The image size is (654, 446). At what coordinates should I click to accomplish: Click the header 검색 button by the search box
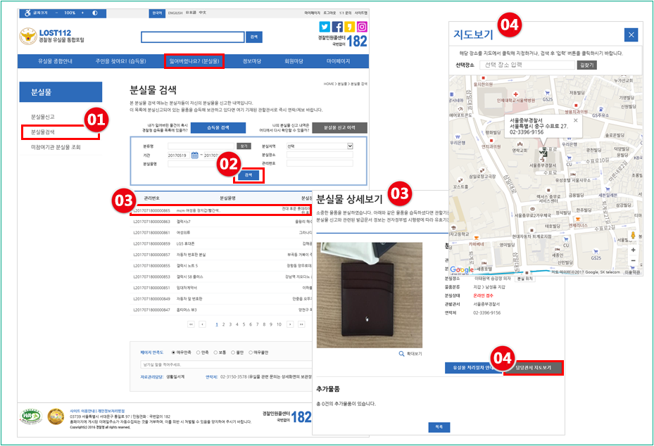click(x=254, y=37)
